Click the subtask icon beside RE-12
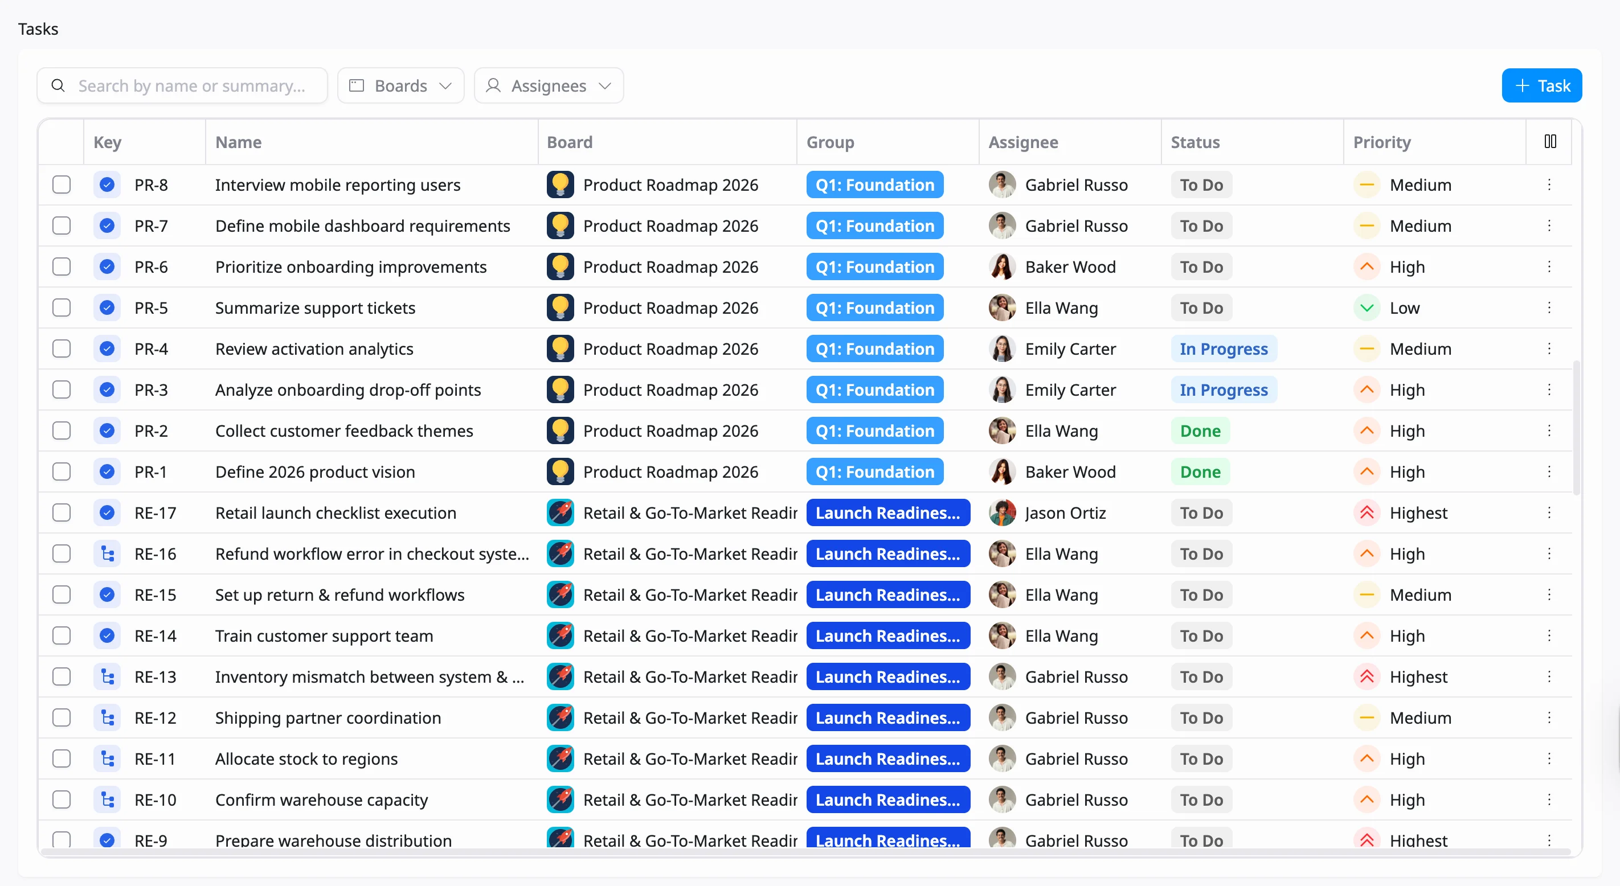The height and width of the screenshot is (886, 1620). click(107, 717)
